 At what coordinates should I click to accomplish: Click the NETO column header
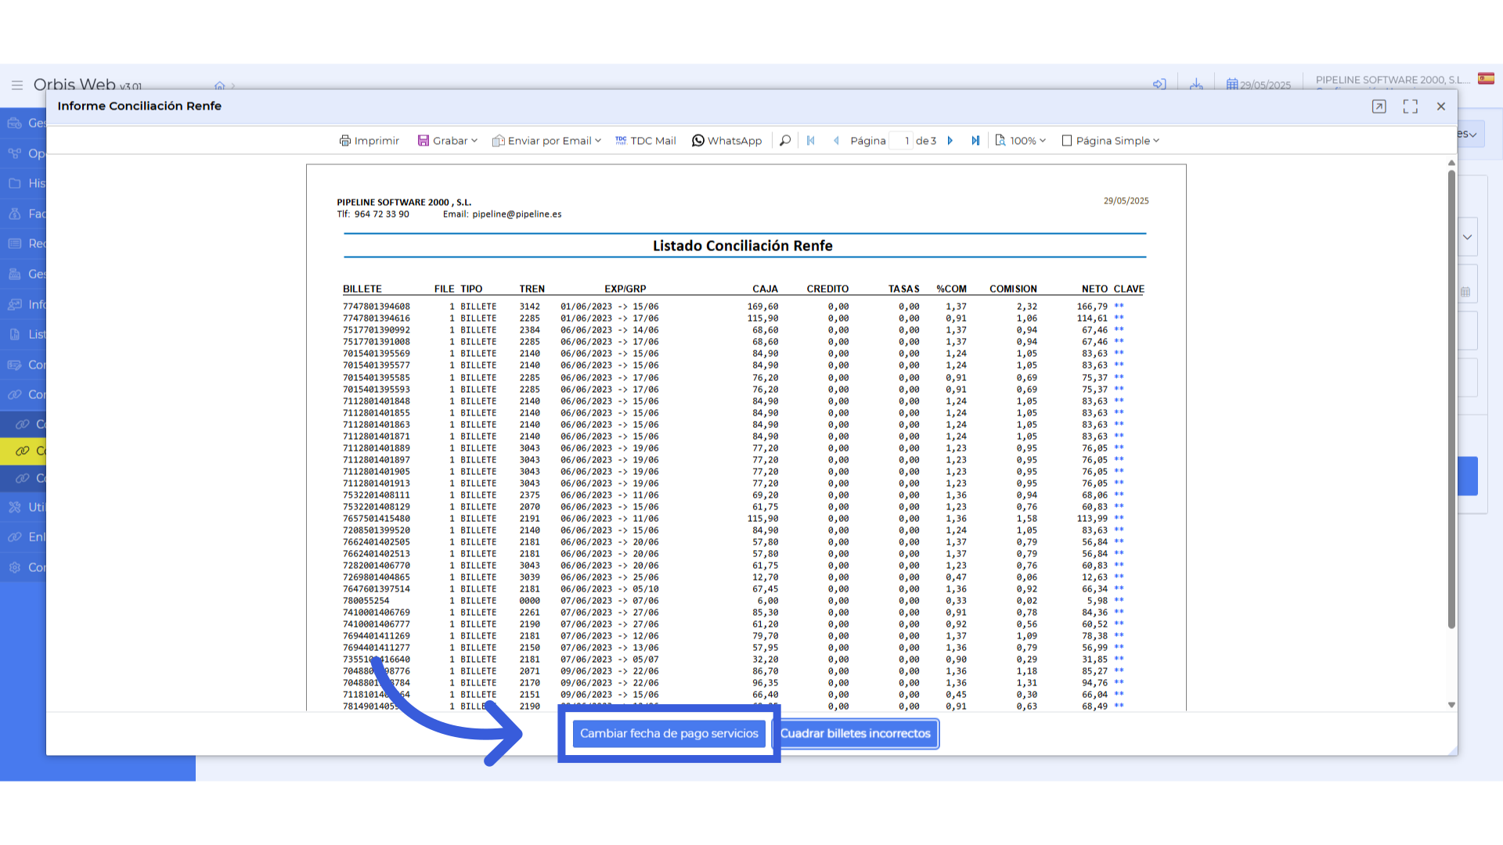pyautogui.click(x=1094, y=289)
